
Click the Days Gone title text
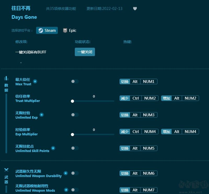coord(24,17)
